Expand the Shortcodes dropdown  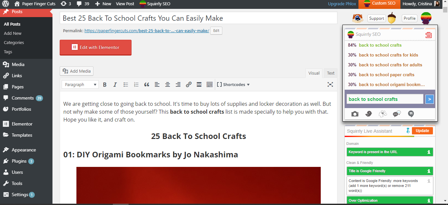233,84
